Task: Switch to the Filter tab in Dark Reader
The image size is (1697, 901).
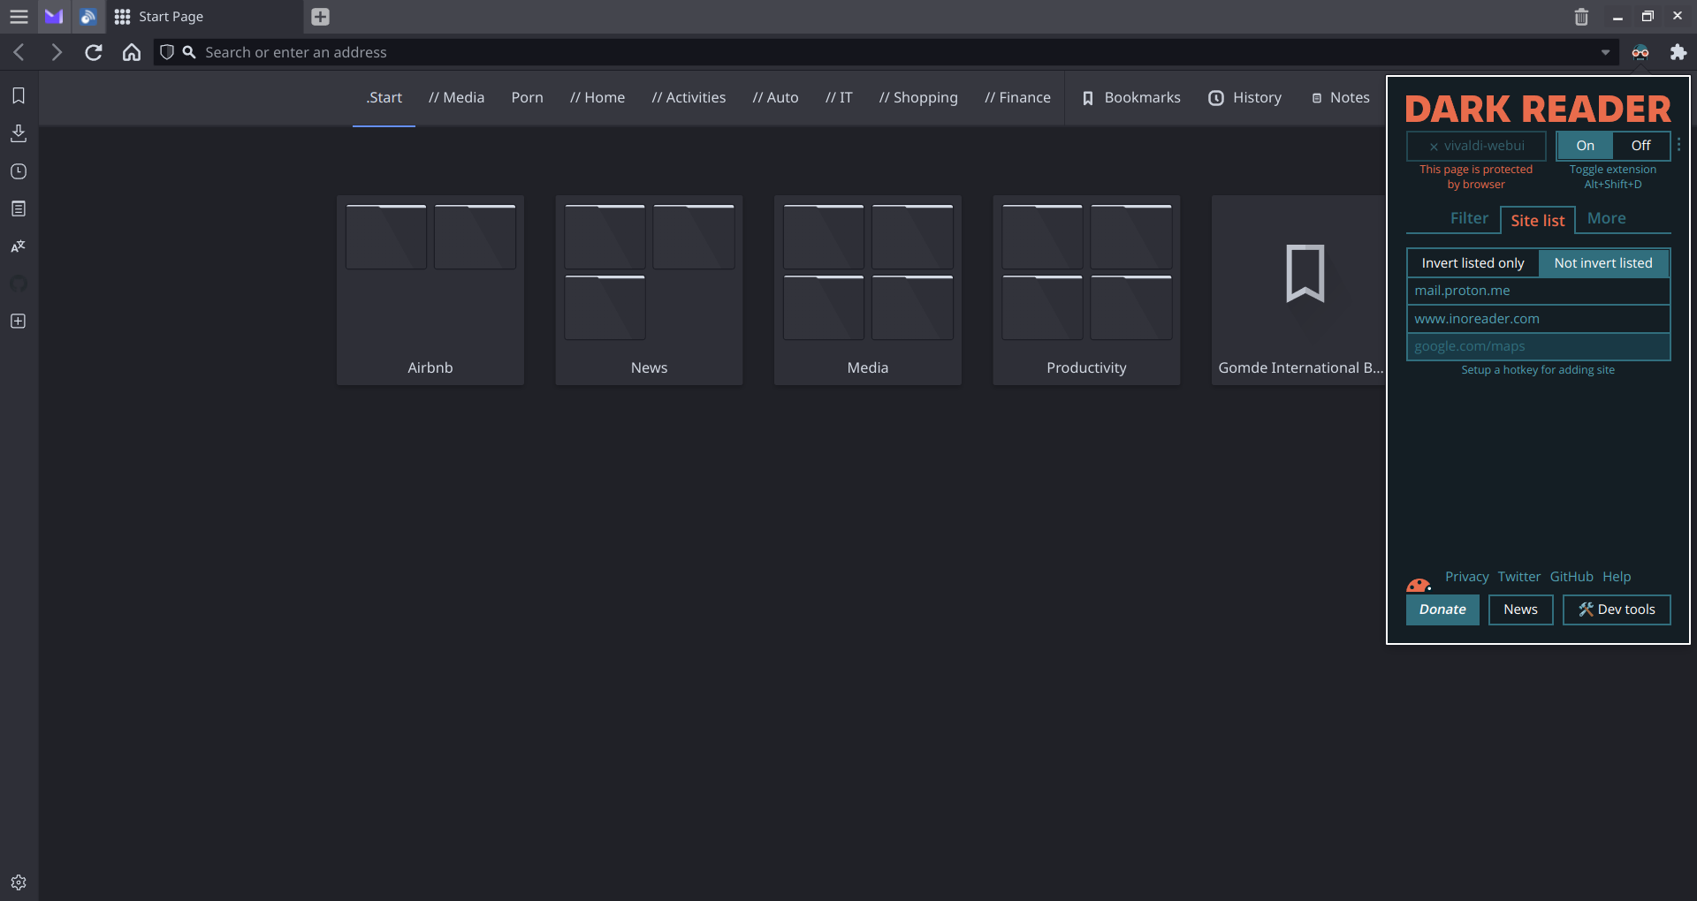Action: coord(1469,217)
